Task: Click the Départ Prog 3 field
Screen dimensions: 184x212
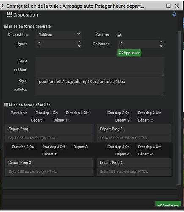Action: pyautogui.click(x=49, y=163)
